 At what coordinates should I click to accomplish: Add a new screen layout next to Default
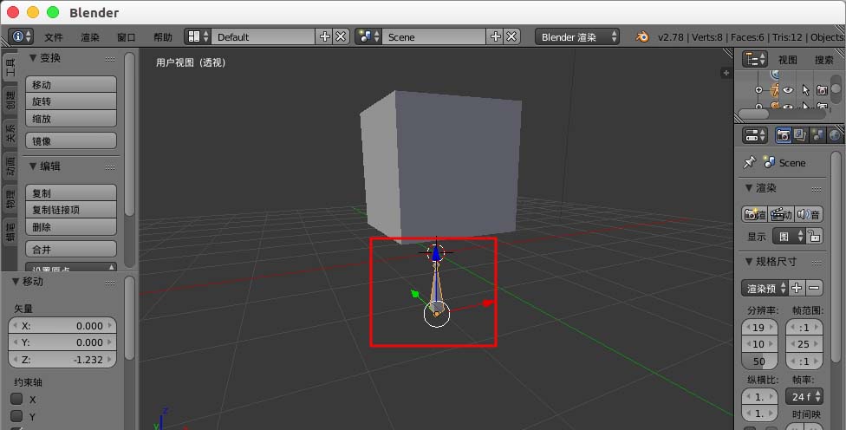coord(324,36)
